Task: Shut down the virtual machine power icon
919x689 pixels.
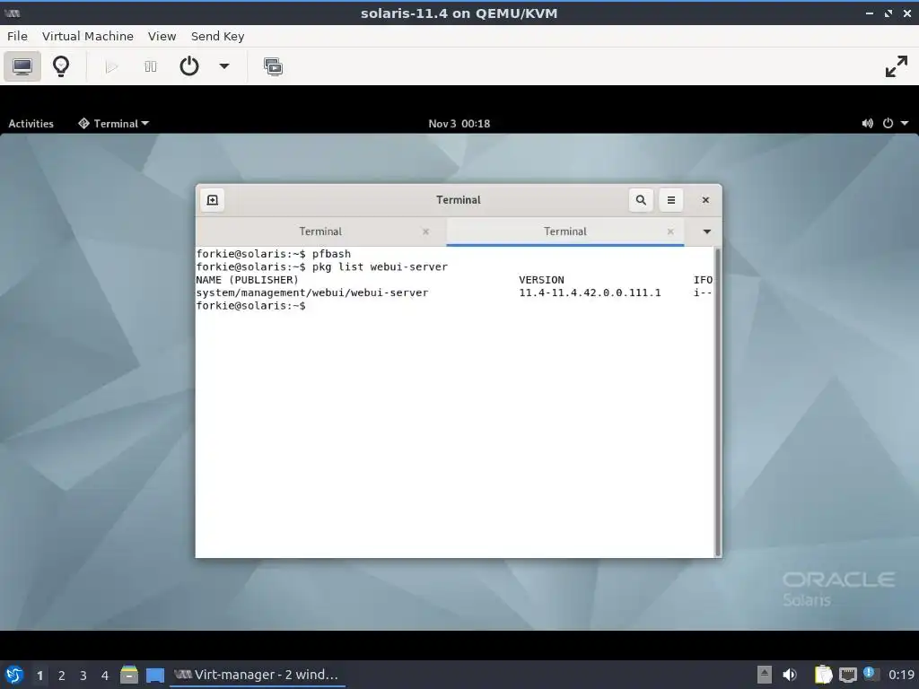Action: (188, 66)
